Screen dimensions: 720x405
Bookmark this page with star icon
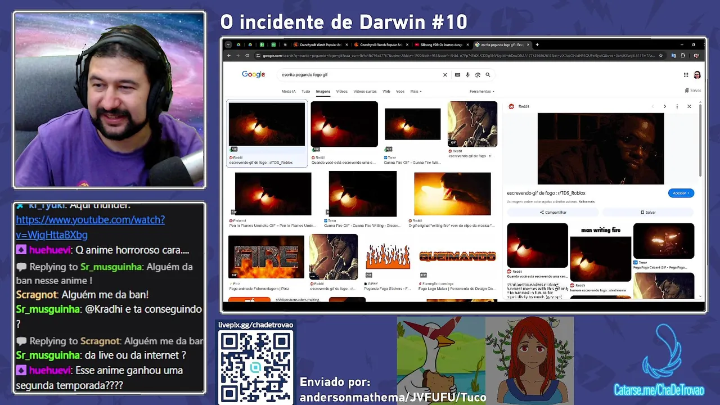661,56
